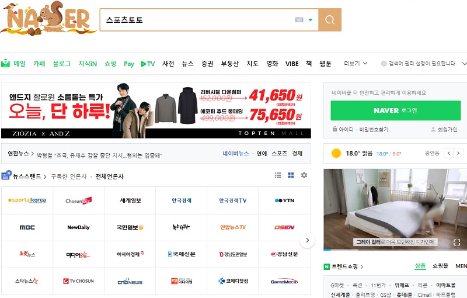Select 전체언론사 publisher filter
The height and width of the screenshot is (298, 467).
(110, 176)
